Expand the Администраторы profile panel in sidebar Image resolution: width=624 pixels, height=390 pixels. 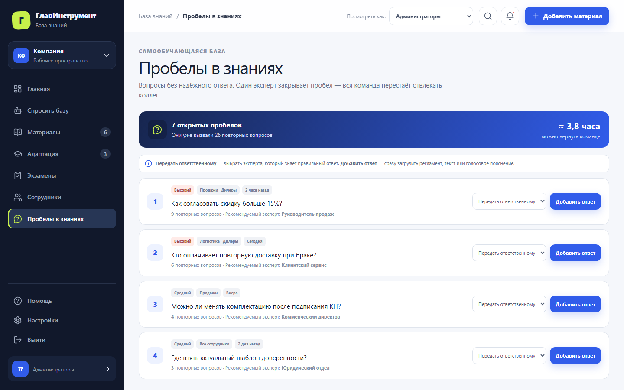tap(62, 369)
